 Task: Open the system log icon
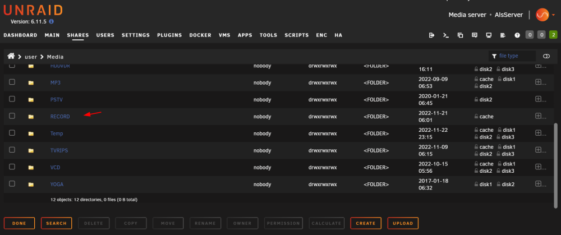click(x=503, y=35)
